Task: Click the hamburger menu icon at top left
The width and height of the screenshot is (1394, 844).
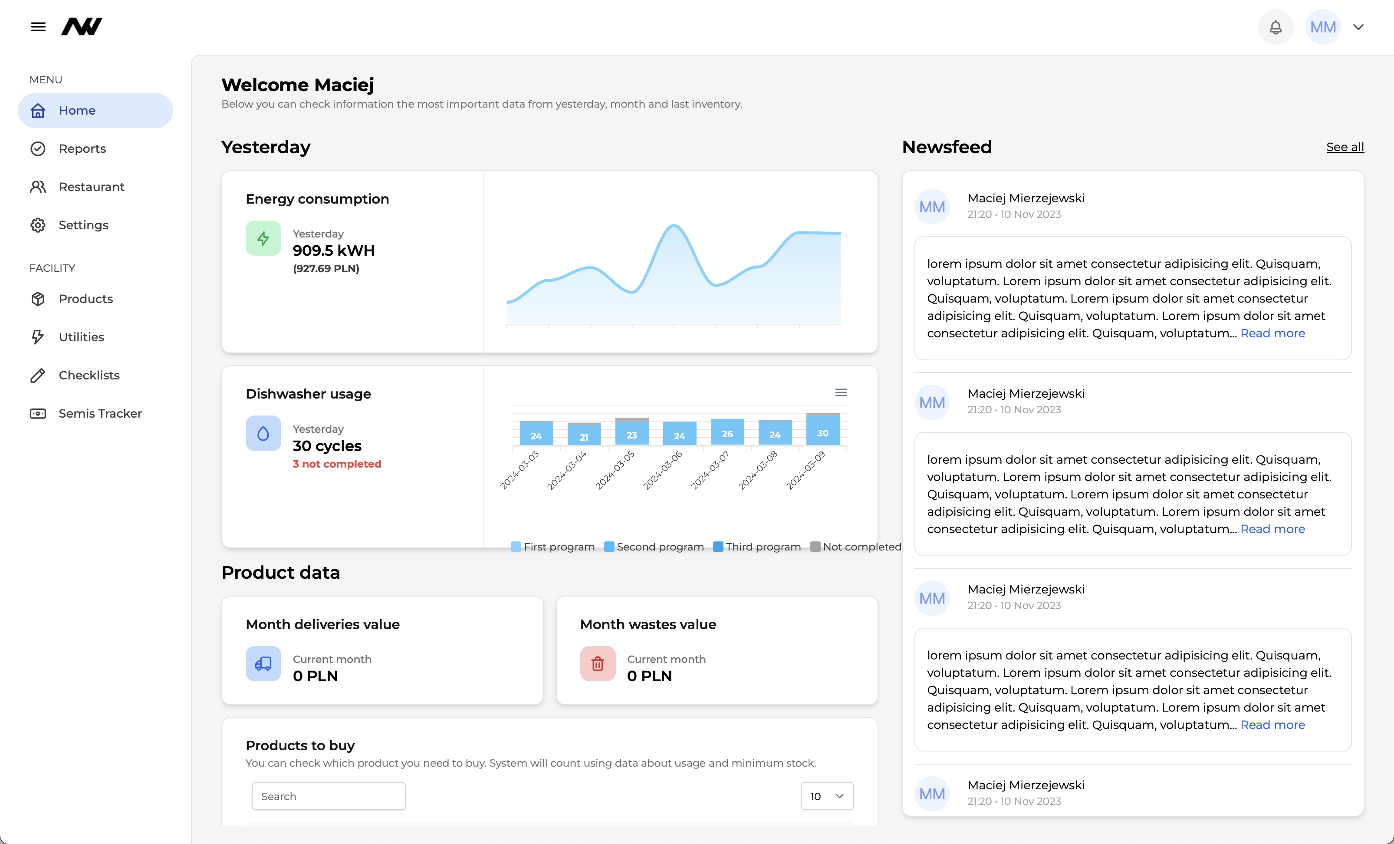Action: (x=38, y=26)
